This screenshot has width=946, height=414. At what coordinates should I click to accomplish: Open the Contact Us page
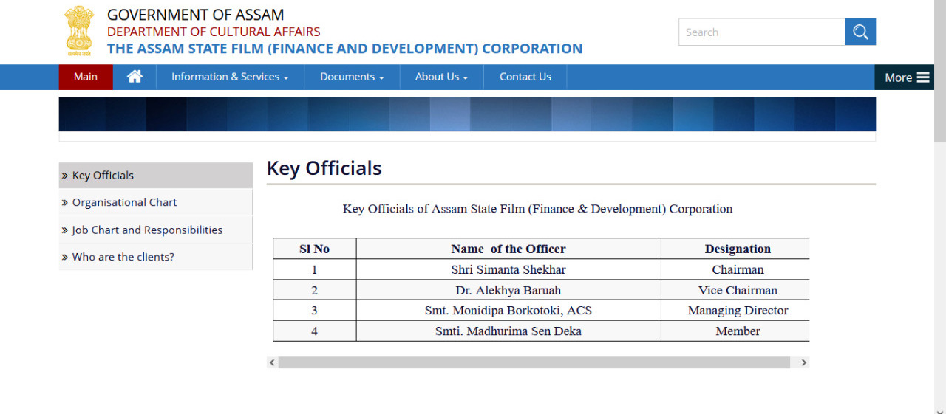coord(525,77)
